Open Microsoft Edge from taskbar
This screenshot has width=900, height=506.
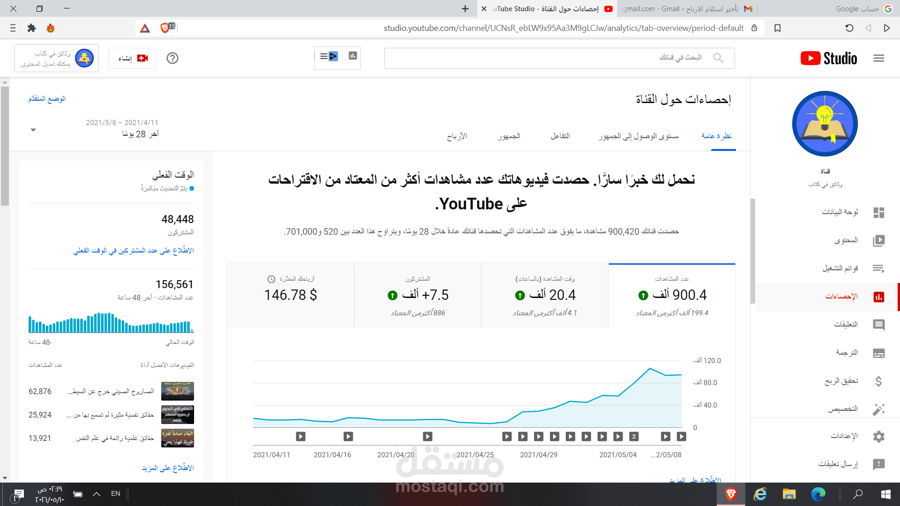point(818,494)
